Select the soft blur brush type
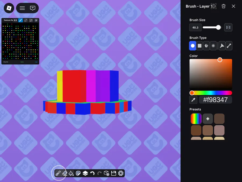242x182 pixels. pyautogui.click(x=213, y=46)
